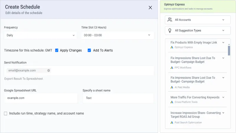This screenshot has height=133, width=236.
Task: Click the Paid Search Optimization label
Action: pos(188,123)
